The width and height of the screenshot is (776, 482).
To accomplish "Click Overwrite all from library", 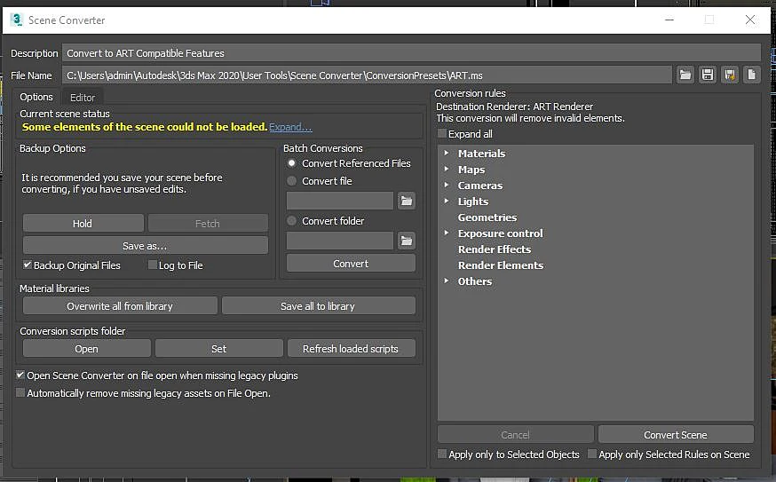I will (x=120, y=306).
